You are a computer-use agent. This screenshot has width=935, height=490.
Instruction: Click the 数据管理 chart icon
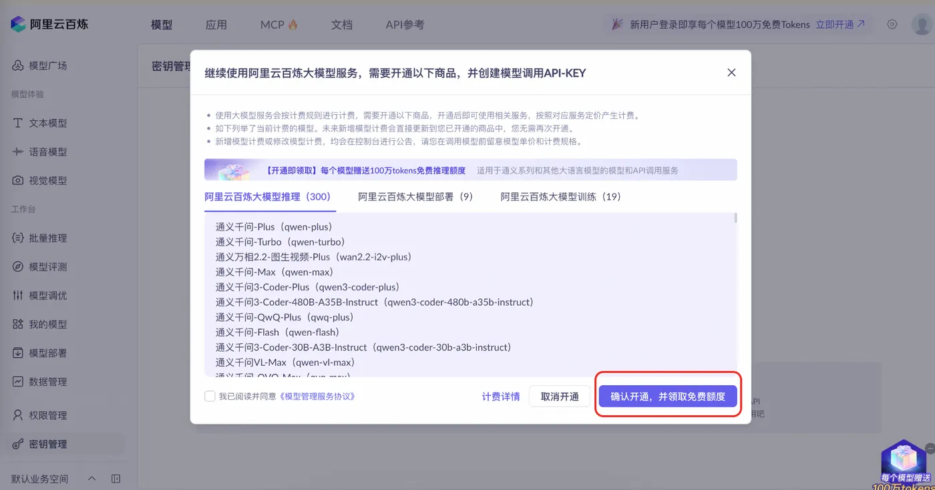pos(18,381)
